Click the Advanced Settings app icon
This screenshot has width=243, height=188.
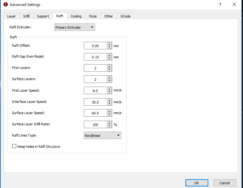pyautogui.click(x=6, y=4)
